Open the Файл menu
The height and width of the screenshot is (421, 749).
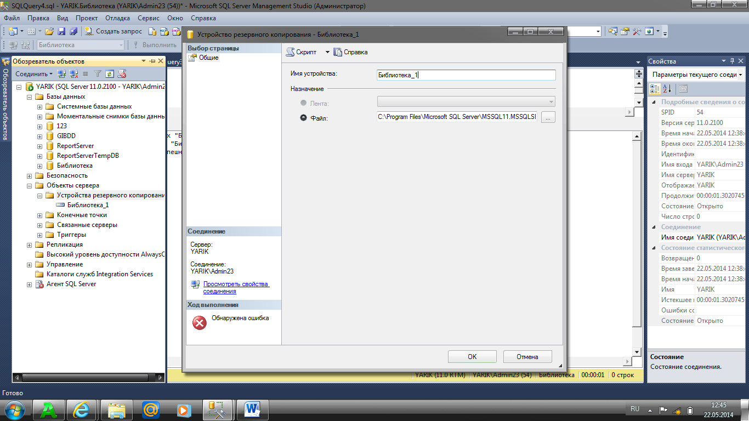tap(12, 18)
